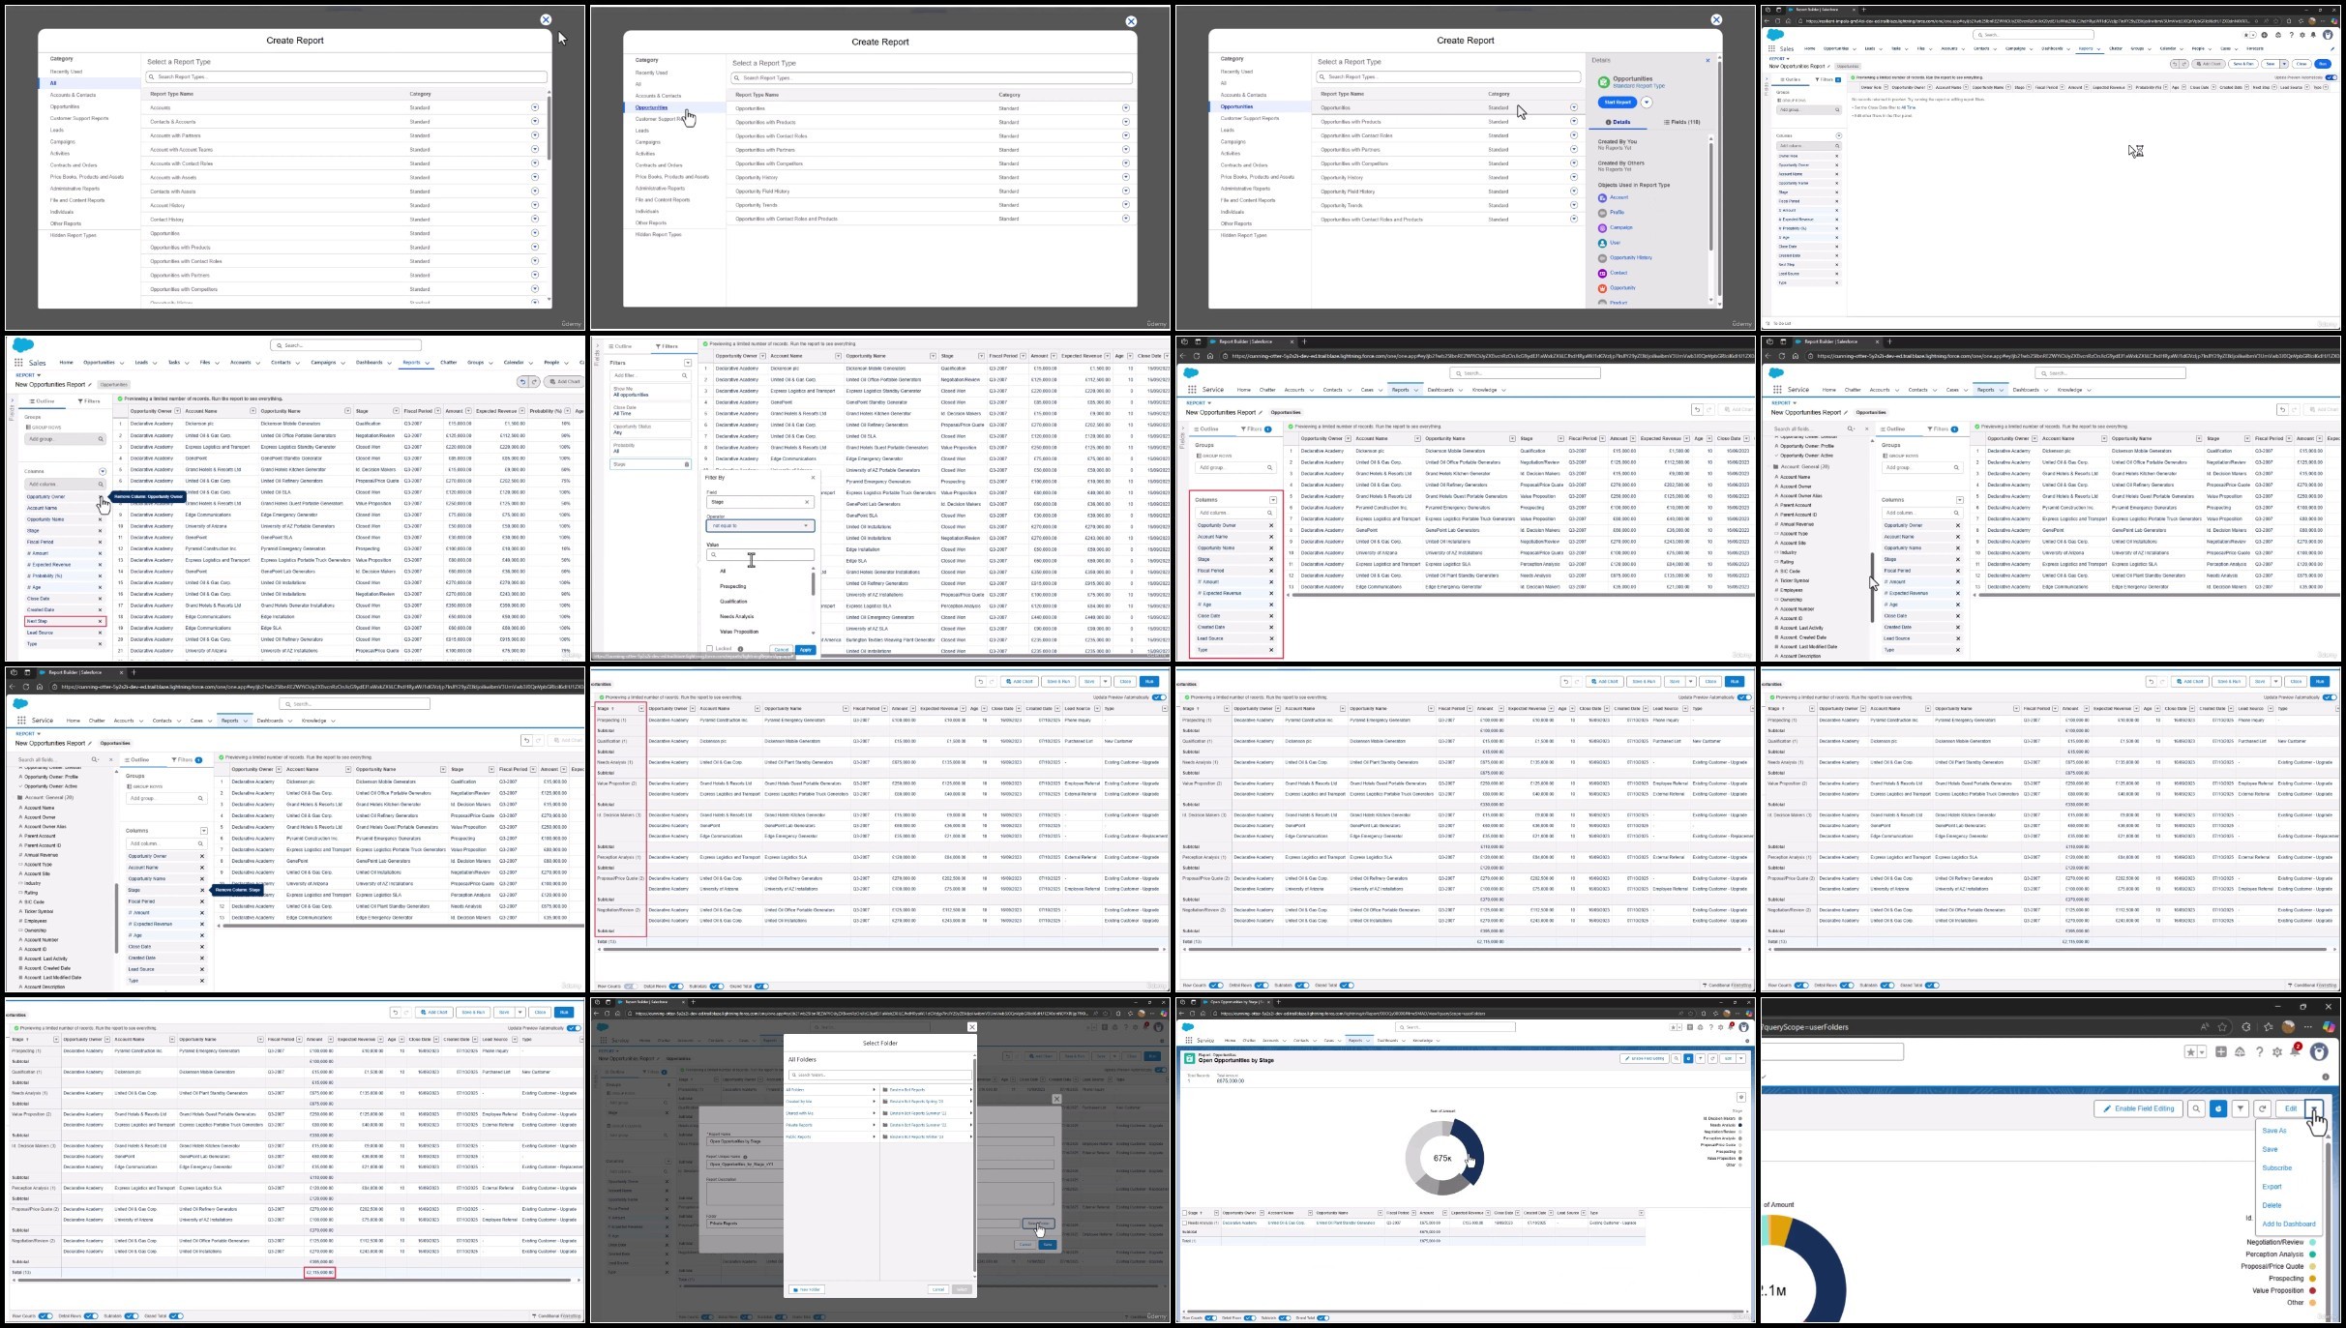Switch to the Fields (118) tab

pyautogui.click(x=1681, y=122)
